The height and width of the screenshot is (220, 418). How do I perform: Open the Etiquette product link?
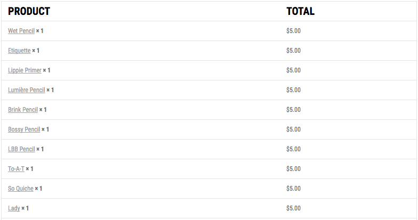(x=19, y=51)
